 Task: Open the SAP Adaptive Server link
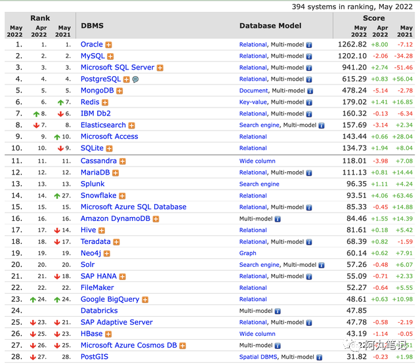tap(117, 322)
